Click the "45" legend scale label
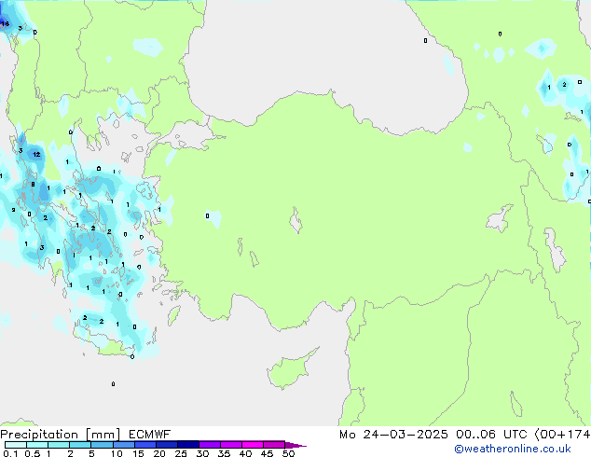The width and height of the screenshot is (591, 457). [x=267, y=453]
